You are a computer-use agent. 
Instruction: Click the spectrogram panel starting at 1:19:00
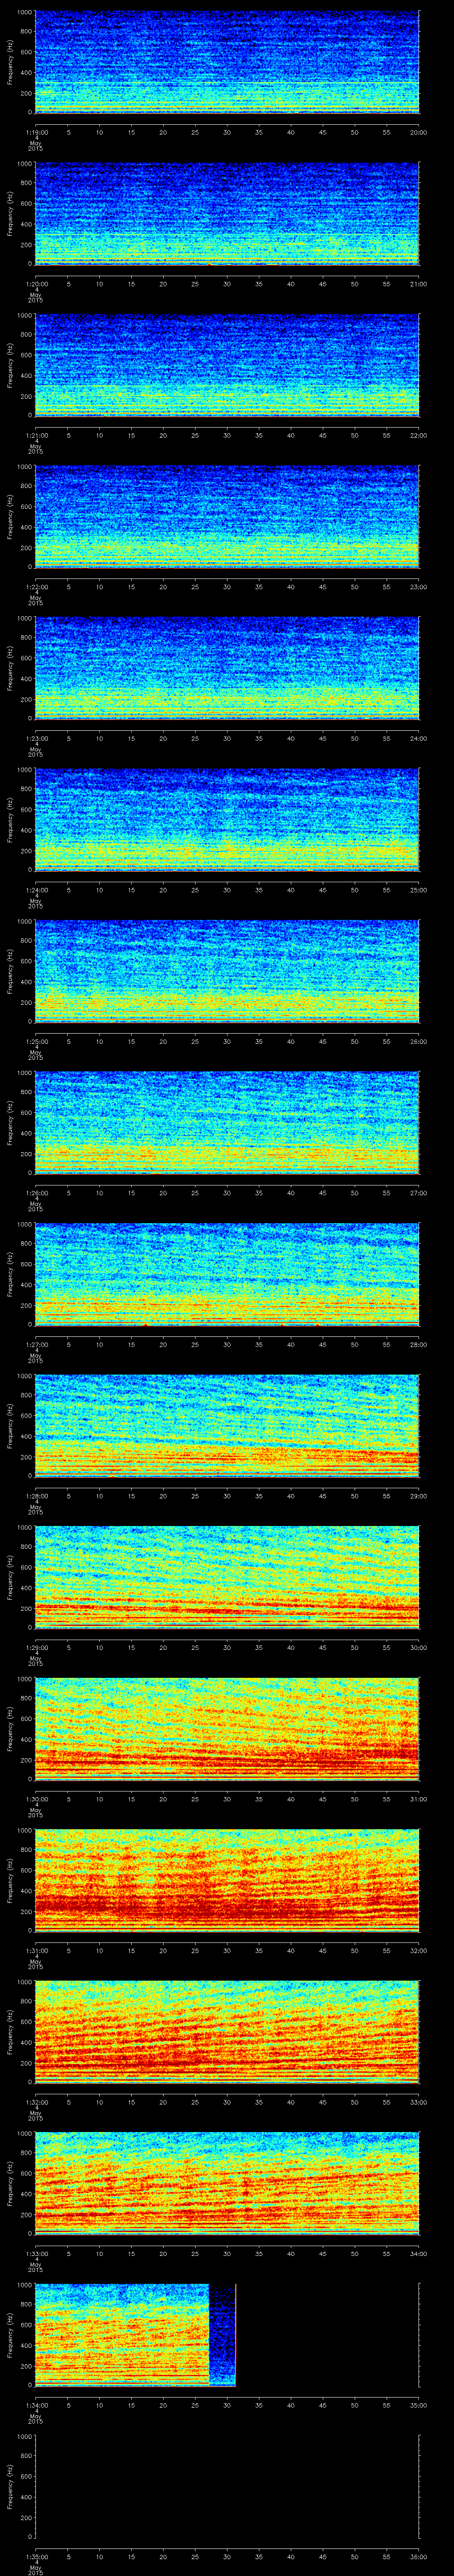coord(227,62)
